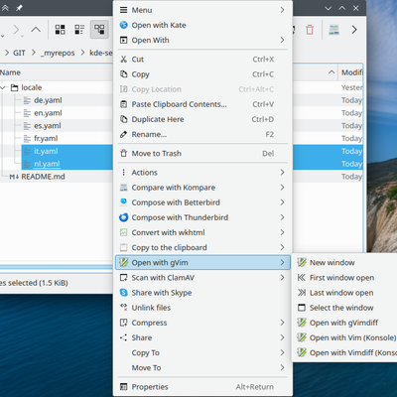
Task: Select Open with Vimdiff (Konsole) entry
Action: coord(345,352)
